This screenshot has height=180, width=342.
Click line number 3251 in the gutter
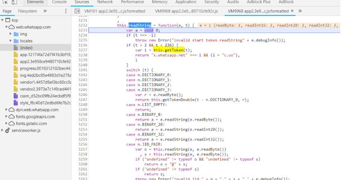click(83, 119)
